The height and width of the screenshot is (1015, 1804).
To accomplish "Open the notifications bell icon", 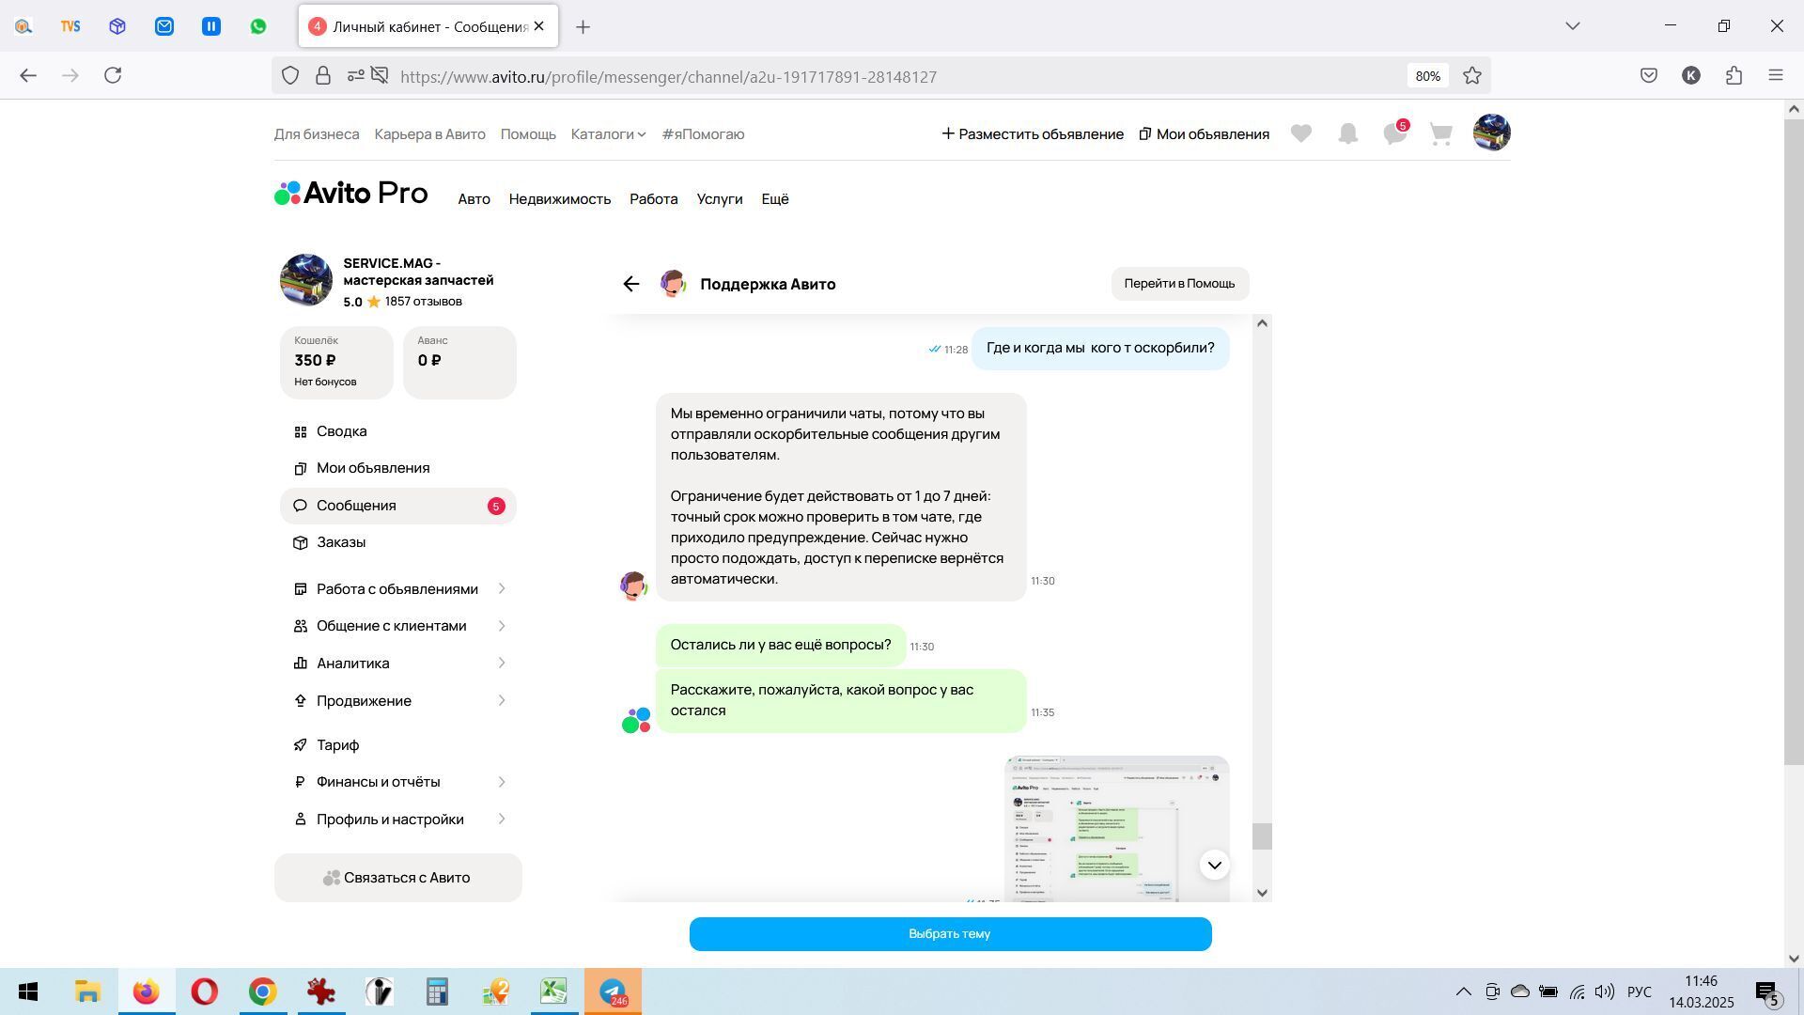I will pos(1348,134).
